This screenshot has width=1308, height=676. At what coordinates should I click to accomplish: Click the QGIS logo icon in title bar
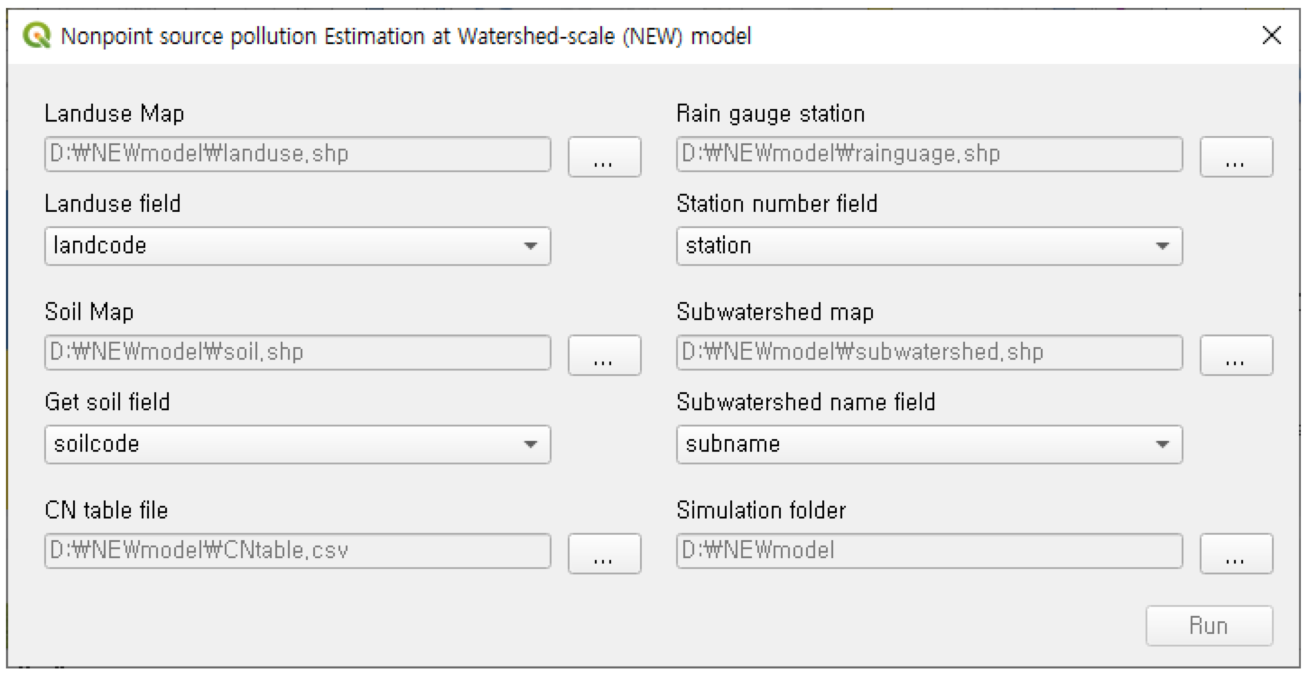click(37, 35)
